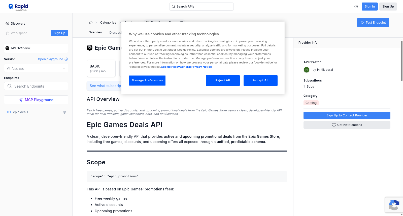The width and height of the screenshot is (403, 216).
Task: Click the Discovery compass icon
Action: [7, 24]
